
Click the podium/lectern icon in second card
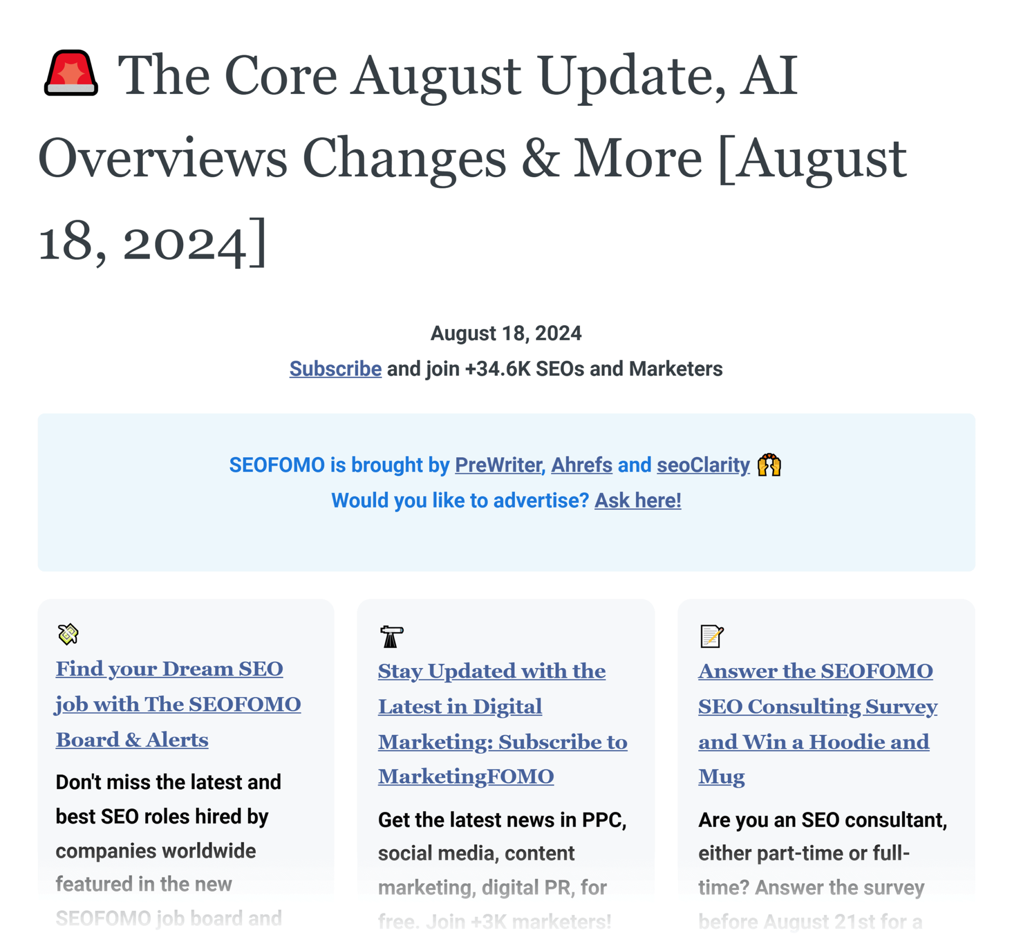coord(391,636)
